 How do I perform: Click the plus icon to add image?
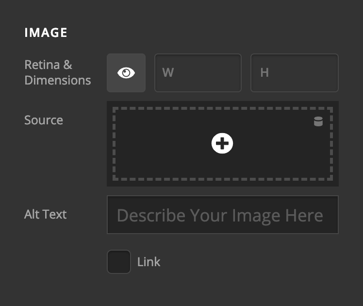[222, 143]
